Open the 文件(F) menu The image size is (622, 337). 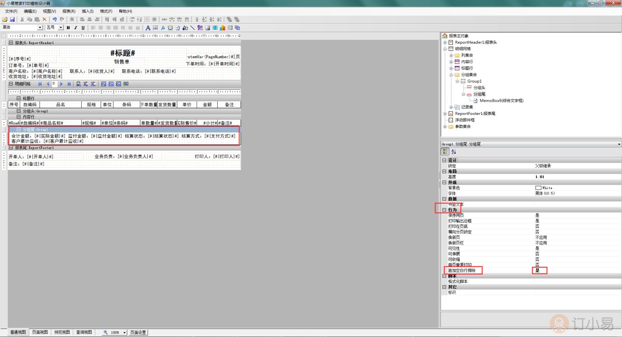11,11
